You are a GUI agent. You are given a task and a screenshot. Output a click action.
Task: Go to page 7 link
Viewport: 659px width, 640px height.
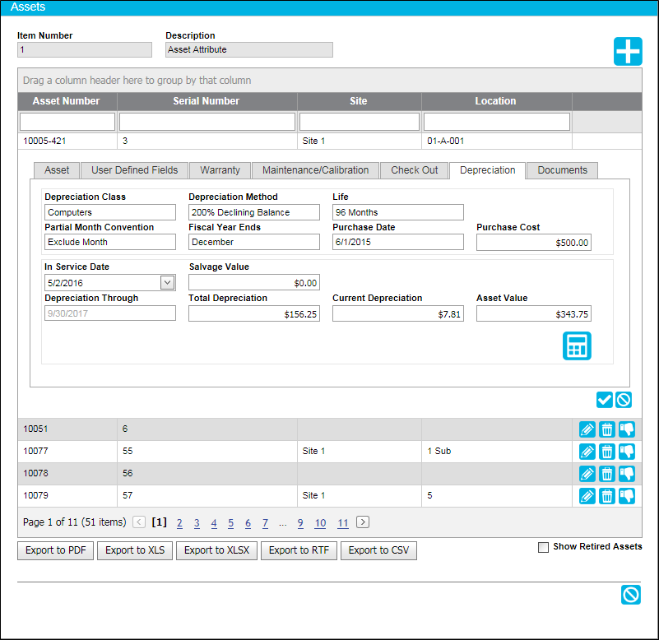(265, 522)
